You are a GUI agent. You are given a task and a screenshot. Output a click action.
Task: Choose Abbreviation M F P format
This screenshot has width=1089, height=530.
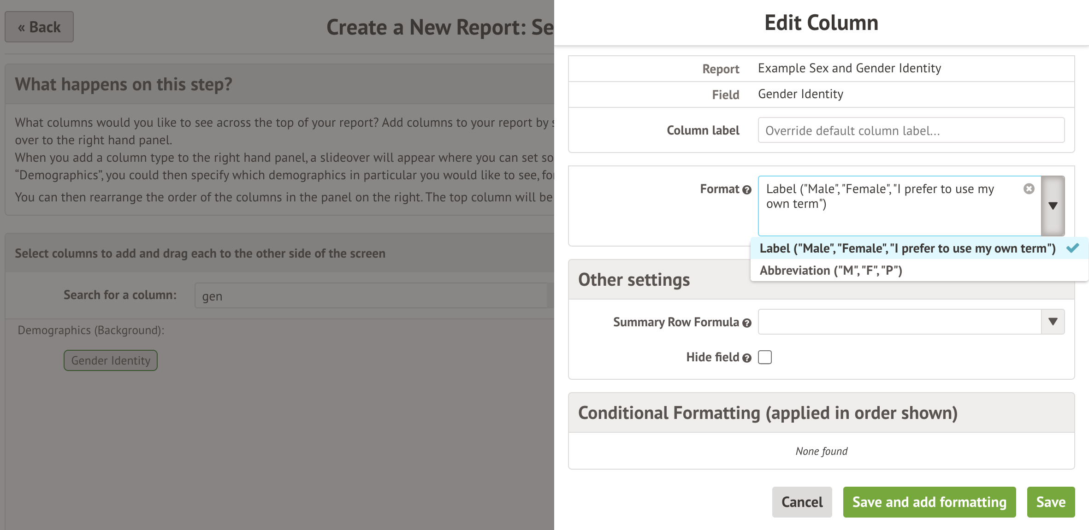click(x=831, y=271)
